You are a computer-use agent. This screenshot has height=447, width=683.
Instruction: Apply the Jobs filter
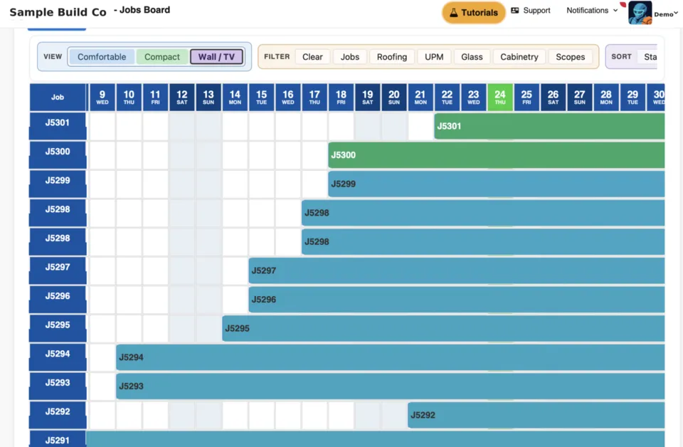point(350,57)
